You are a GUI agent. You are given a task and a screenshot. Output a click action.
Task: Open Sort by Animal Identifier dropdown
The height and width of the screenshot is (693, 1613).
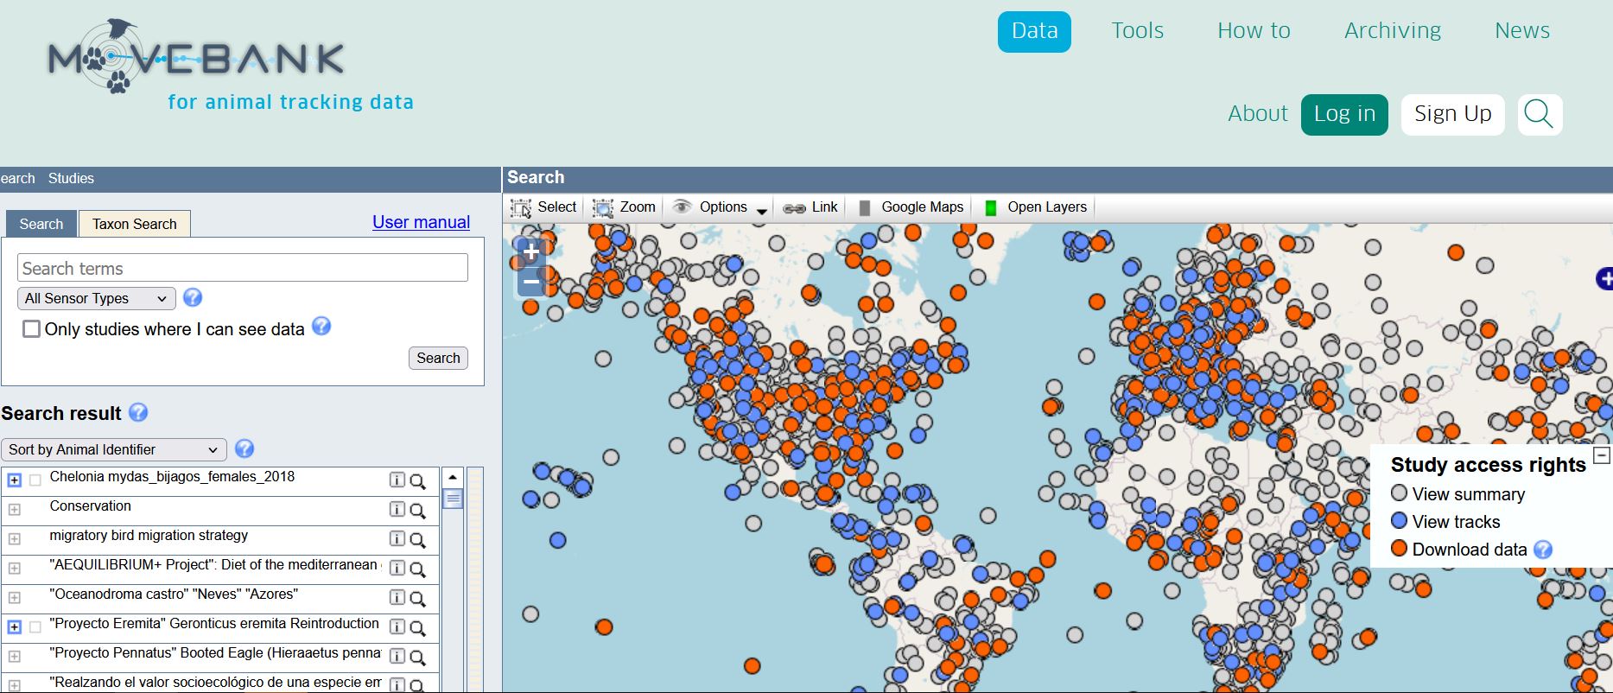click(x=113, y=449)
